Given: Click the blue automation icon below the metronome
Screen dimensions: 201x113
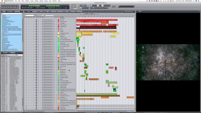Looking at the screenshot, I should coord(81,8).
